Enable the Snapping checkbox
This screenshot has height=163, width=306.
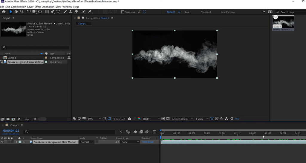tap(123, 12)
